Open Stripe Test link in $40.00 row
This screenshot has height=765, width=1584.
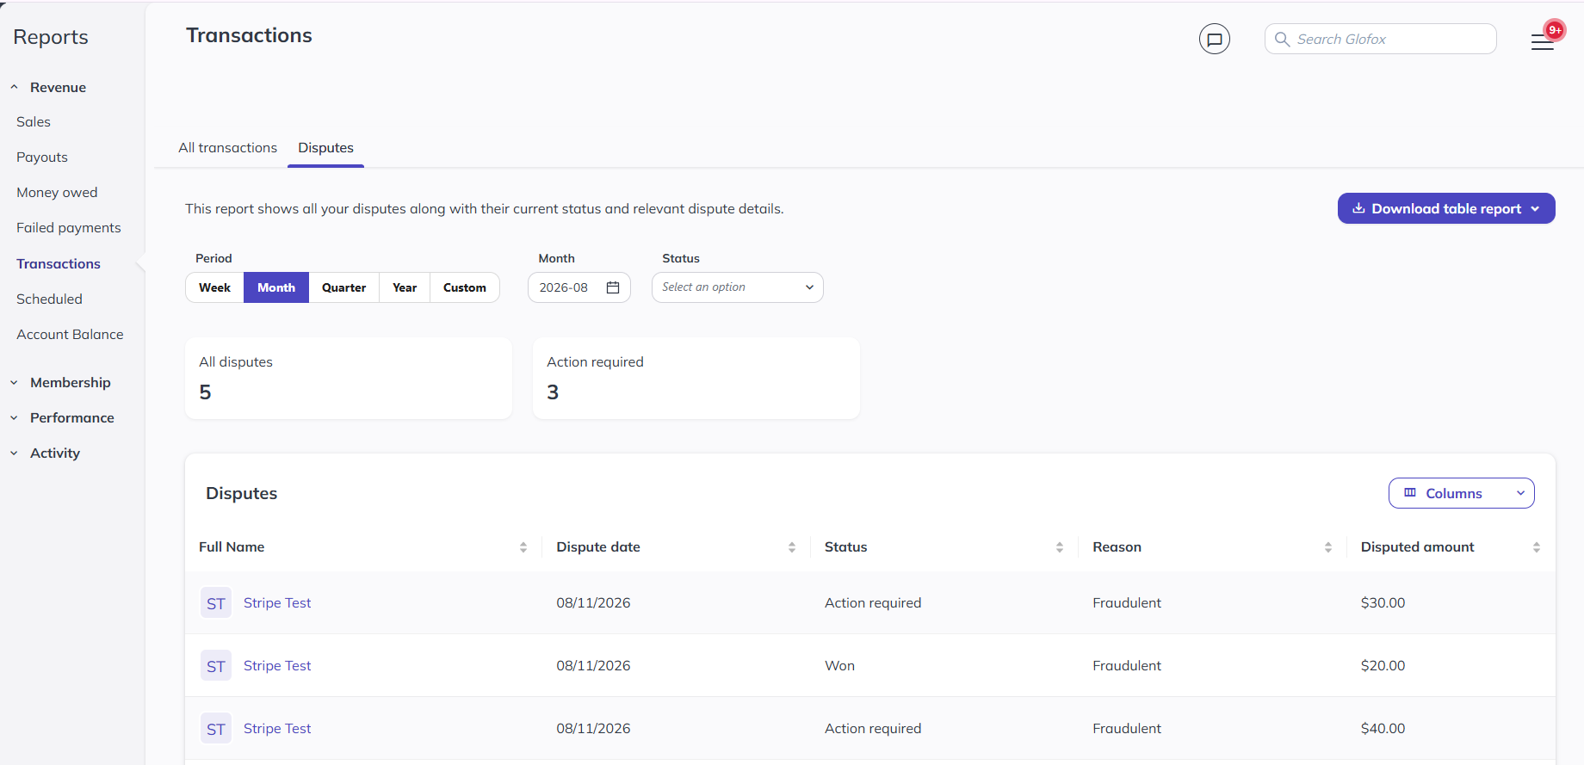[x=277, y=729]
